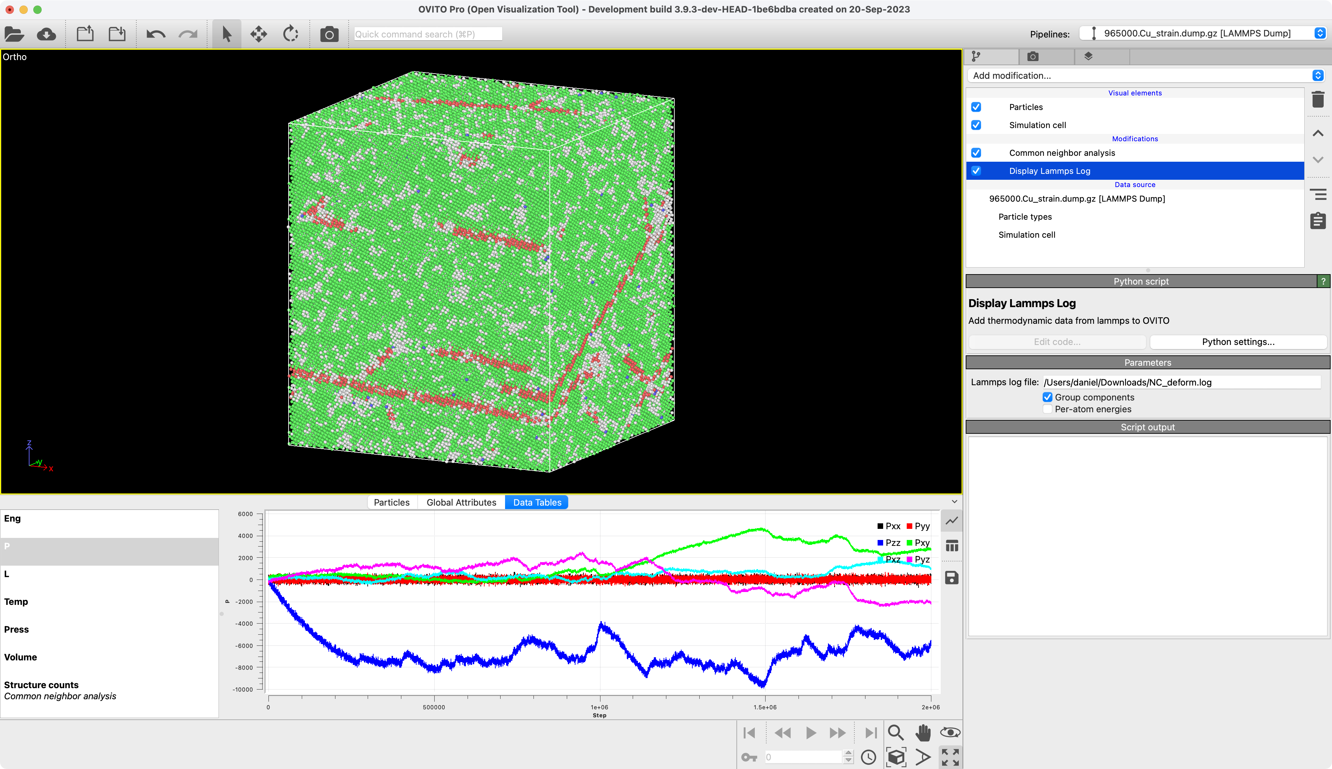Uncheck Common neighbor analysis modifier

coord(976,153)
